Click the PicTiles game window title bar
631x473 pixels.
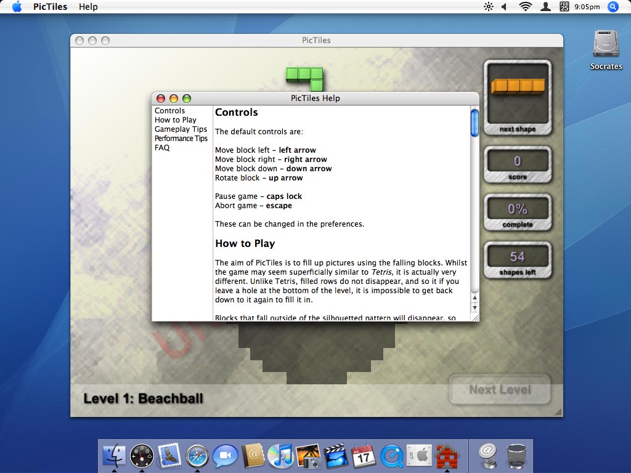(316, 40)
